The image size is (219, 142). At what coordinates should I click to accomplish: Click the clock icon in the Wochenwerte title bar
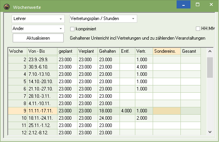(7, 7)
